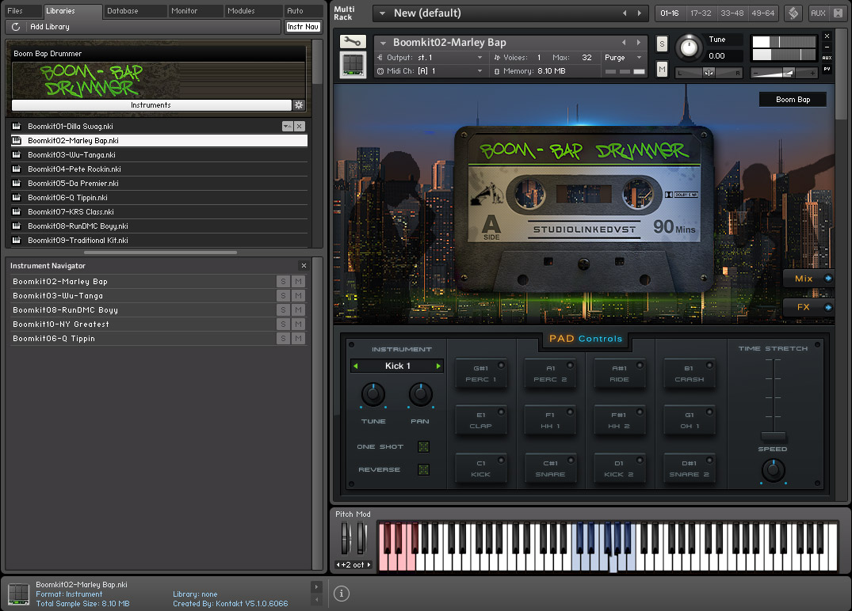Click the Boom Bap label button on the artwork

click(x=793, y=99)
